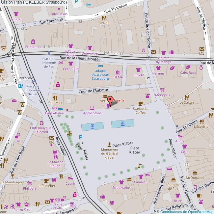Click the Eurodif clothing shirt icon
This screenshot has width=214, height=214.
(138, 69)
